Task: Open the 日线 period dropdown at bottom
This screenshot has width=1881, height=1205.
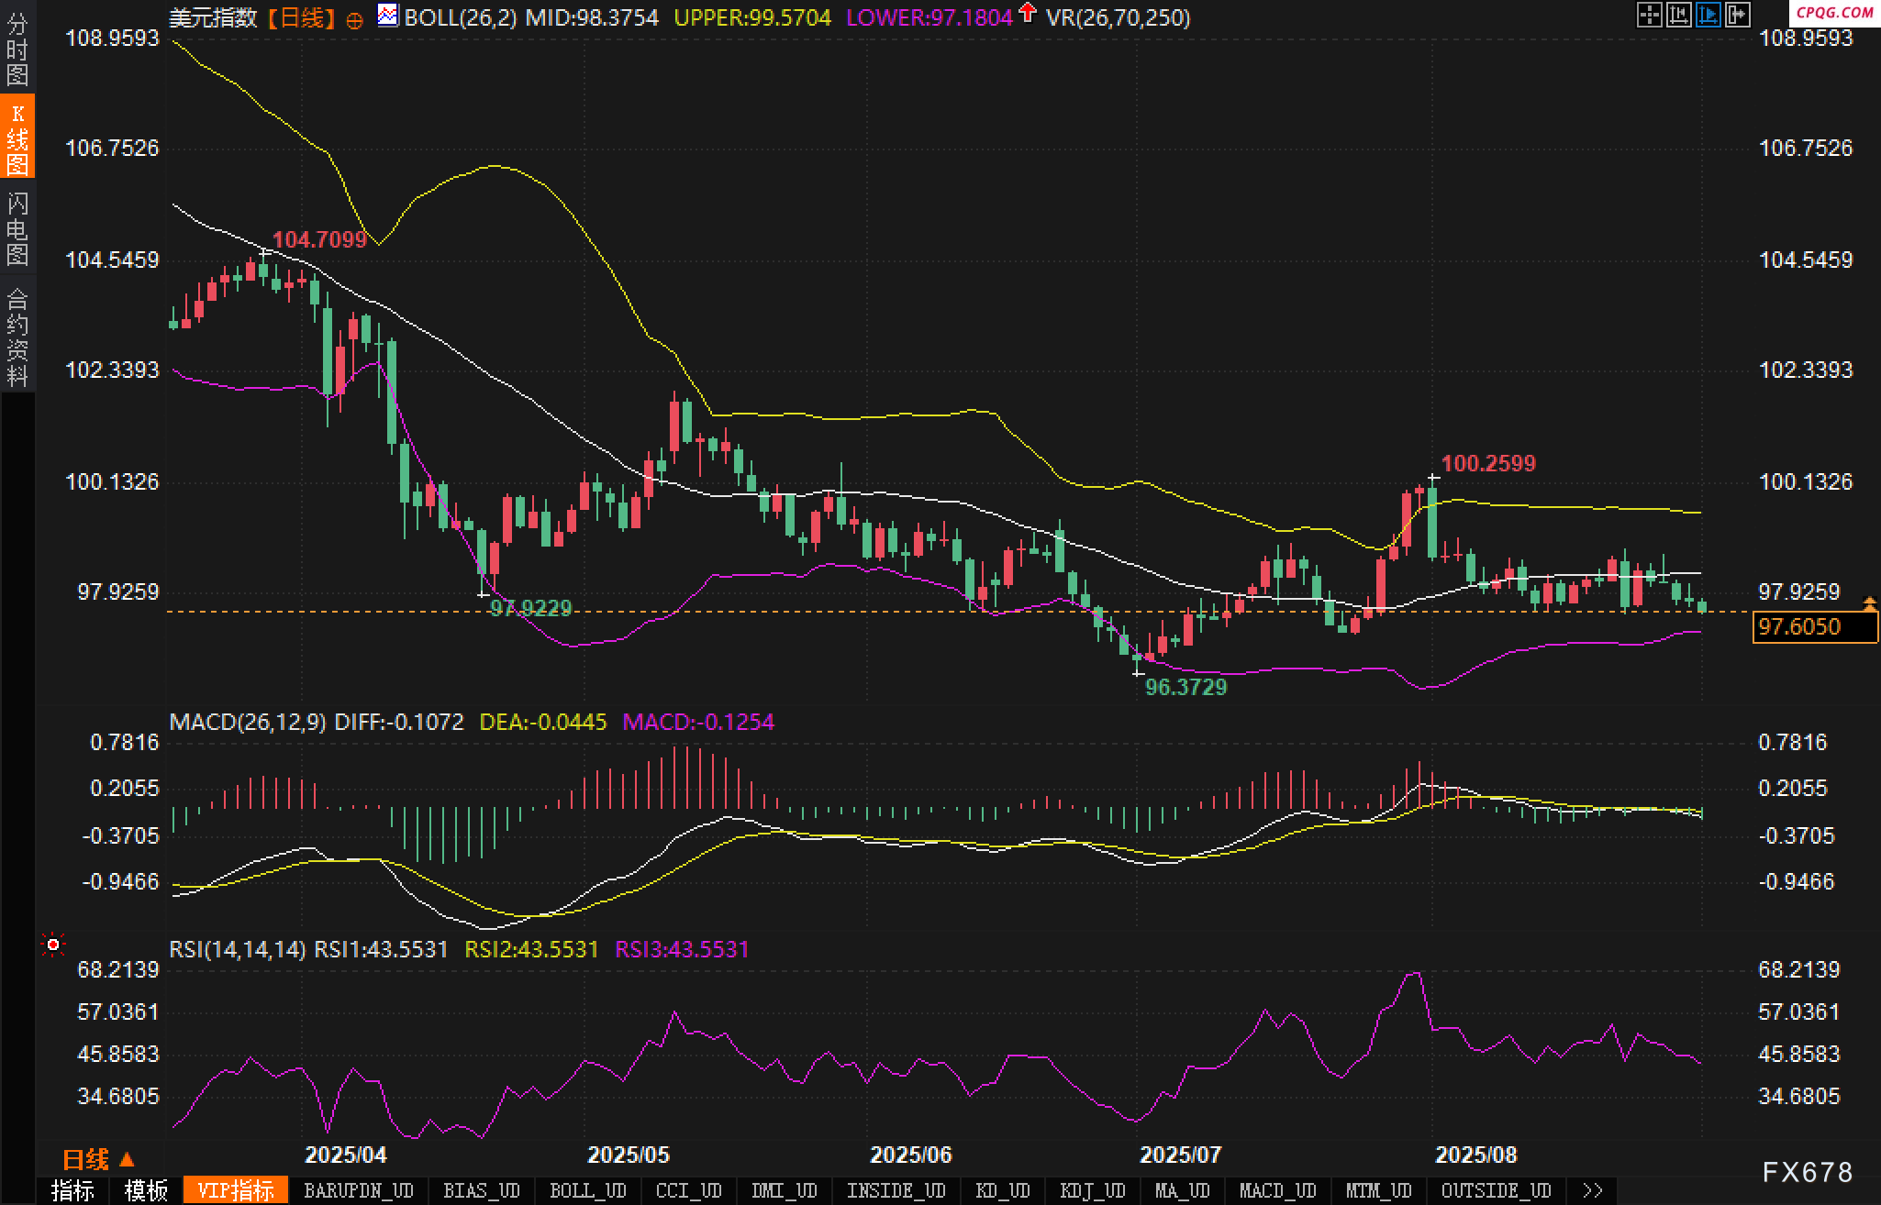Action: tap(98, 1159)
